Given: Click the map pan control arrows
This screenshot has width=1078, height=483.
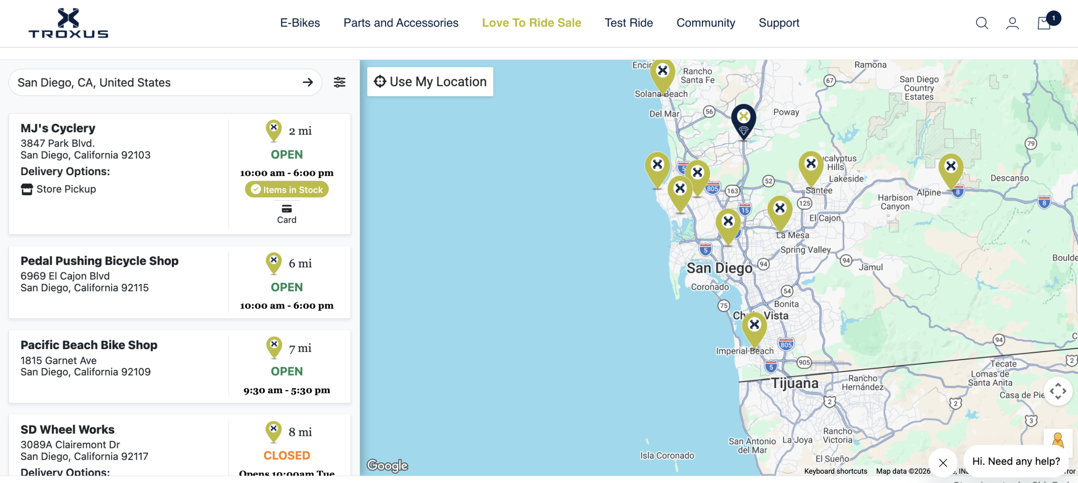Looking at the screenshot, I should pos(1058,391).
